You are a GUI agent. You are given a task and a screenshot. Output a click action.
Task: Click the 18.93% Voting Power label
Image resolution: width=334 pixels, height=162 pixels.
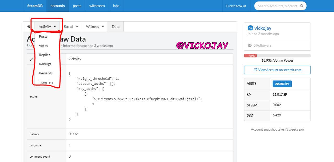pos(277,60)
